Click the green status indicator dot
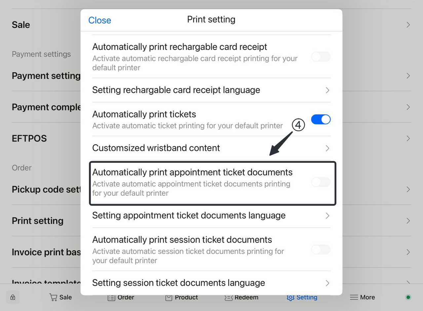The height and width of the screenshot is (311, 423). pyautogui.click(x=408, y=297)
